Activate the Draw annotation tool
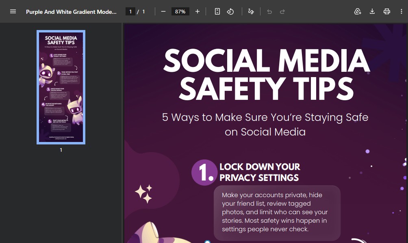The height and width of the screenshot is (243, 408). point(251,11)
